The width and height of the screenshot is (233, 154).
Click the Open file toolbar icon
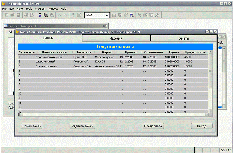click(12, 15)
